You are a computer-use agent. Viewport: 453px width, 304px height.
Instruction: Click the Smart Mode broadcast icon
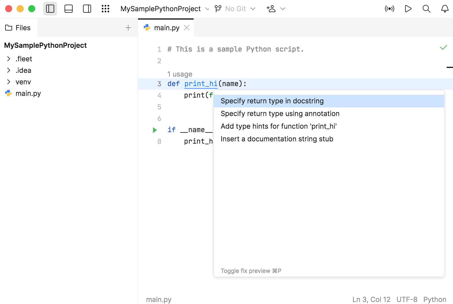389,9
